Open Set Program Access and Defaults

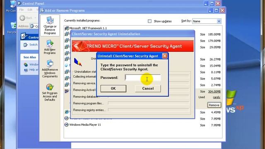tap(50, 92)
